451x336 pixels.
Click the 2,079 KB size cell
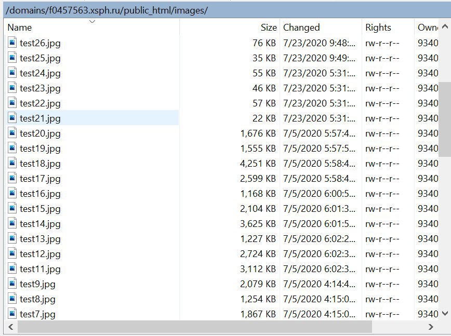coord(258,284)
